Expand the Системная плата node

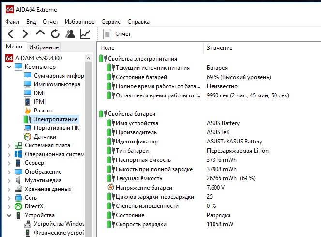pyautogui.click(x=9, y=145)
